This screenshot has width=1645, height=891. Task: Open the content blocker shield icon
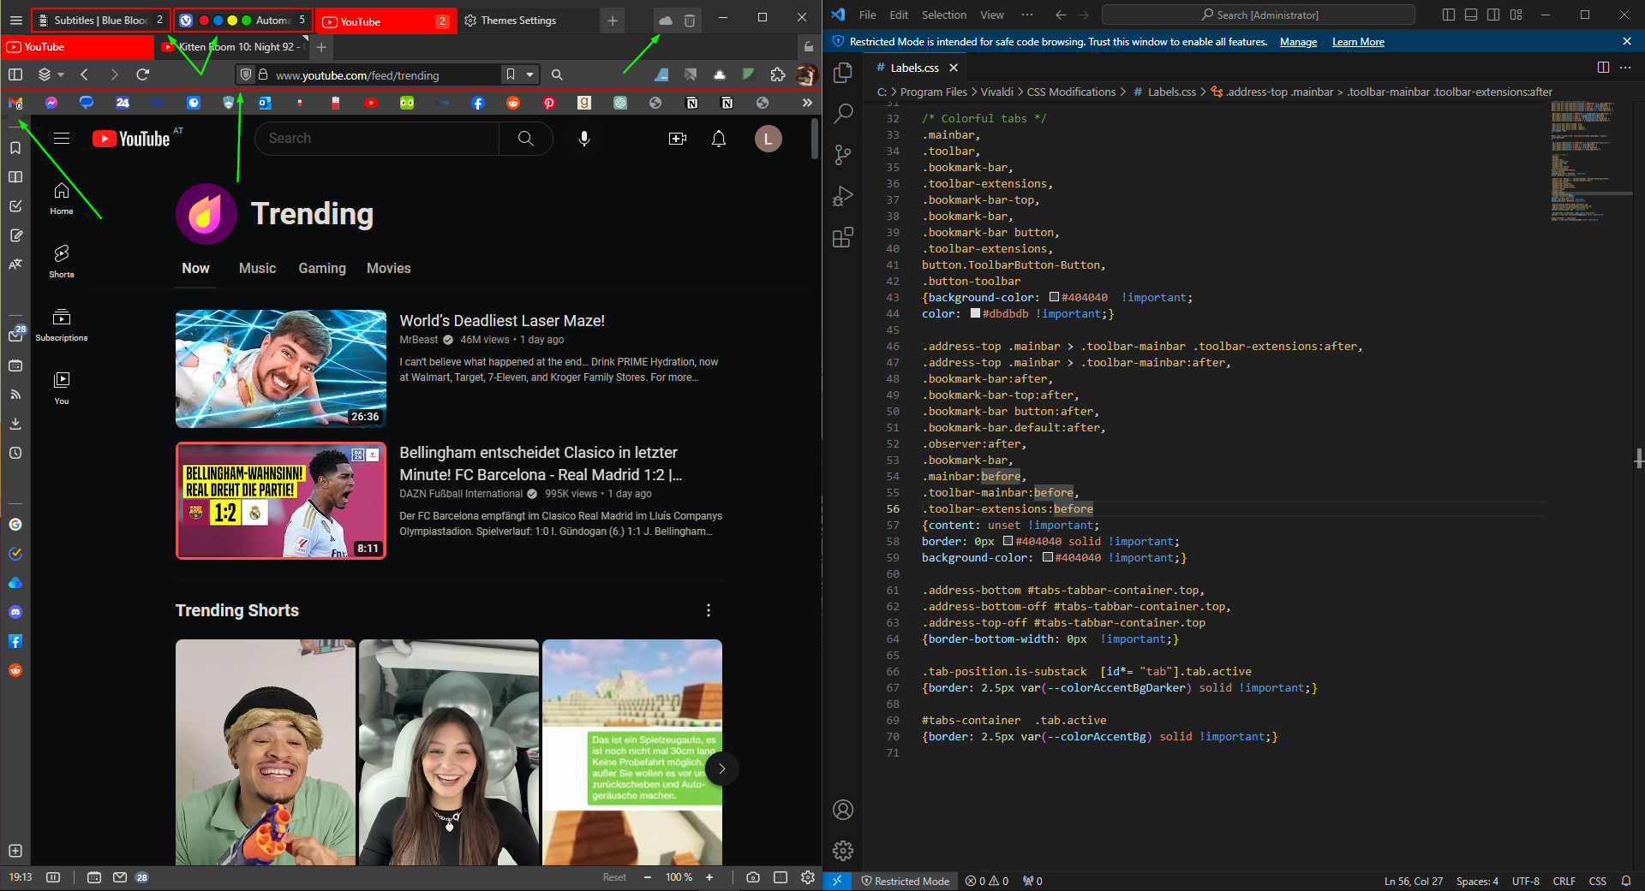(x=246, y=74)
